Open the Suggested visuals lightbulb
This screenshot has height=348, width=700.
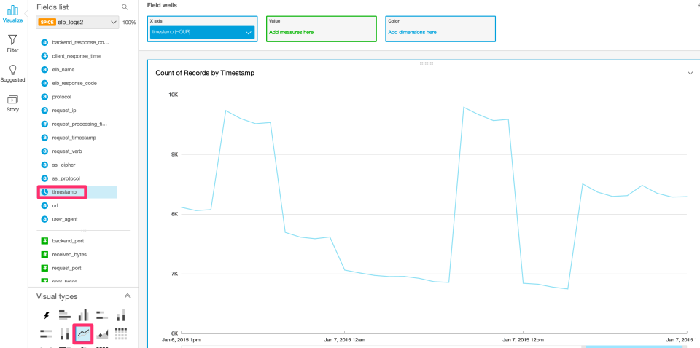pyautogui.click(x=12, y=74)
